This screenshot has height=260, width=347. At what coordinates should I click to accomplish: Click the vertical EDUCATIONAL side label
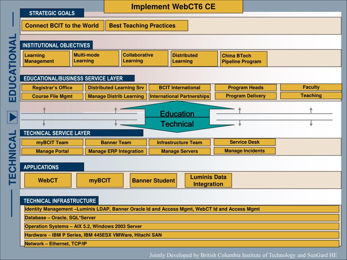point(13,68)
